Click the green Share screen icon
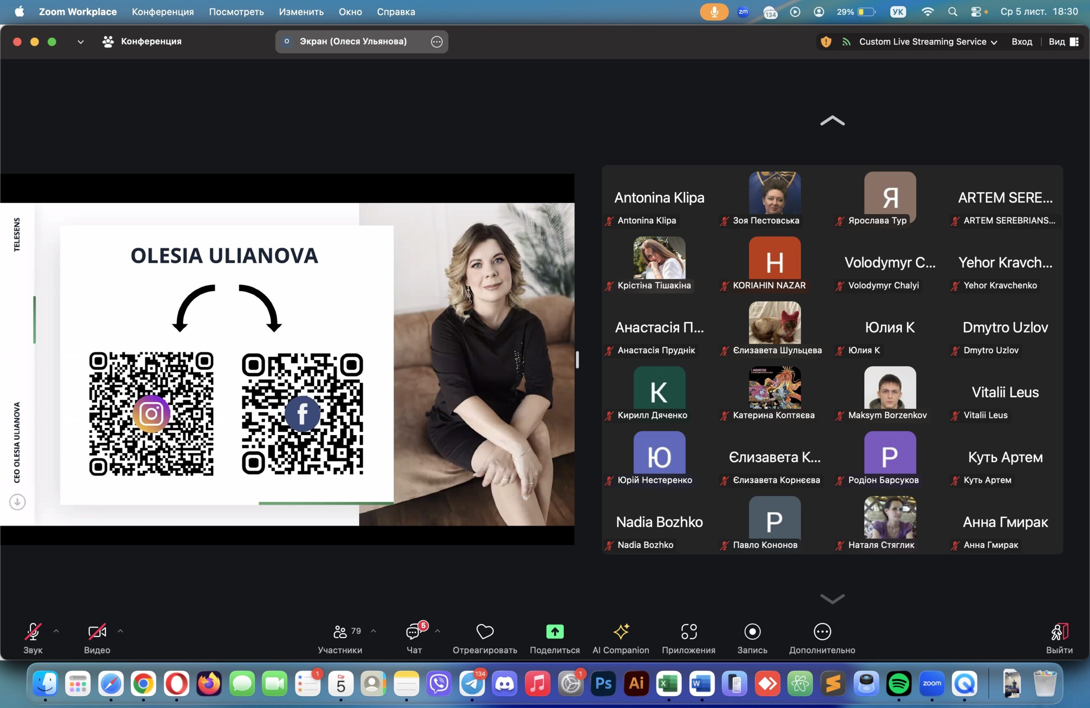Screen dimensions: 1090x708 point(554,631)
